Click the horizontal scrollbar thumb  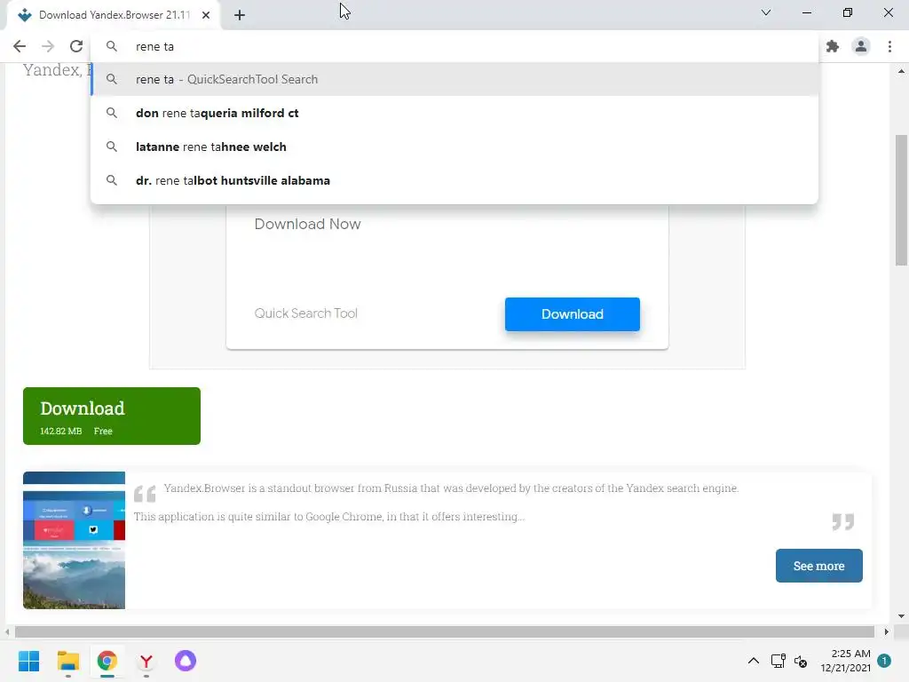coord(445,631)
